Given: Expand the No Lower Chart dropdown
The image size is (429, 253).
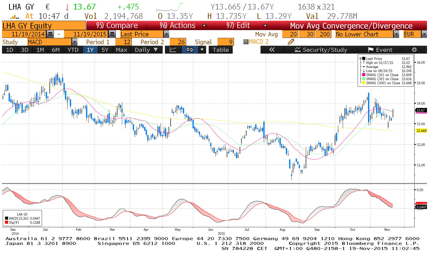Looking at the screenshot, I should pos(396,34).
